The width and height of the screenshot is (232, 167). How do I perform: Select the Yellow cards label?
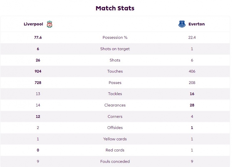coord(115,139)
